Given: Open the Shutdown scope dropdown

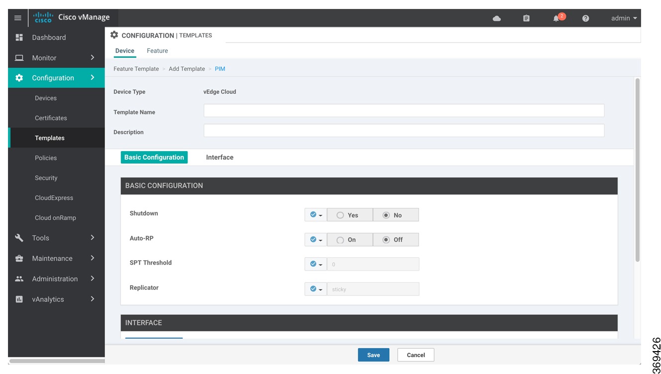Looking at the screenshot, I should (315, 214).
